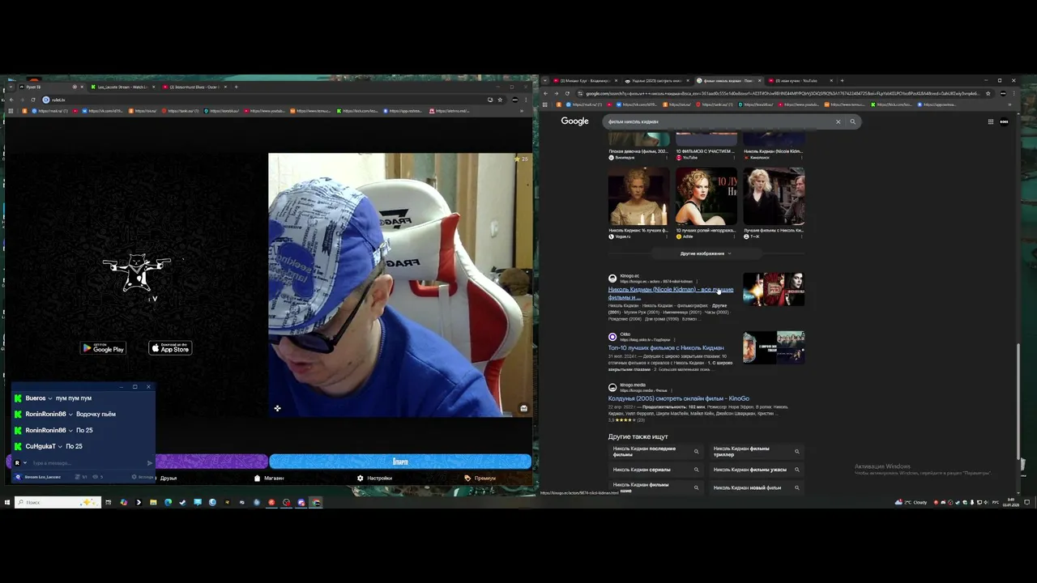Open Microsoft Edge on taskbar
1037x583 pixels.
pyautogui.click(x=168, y=502)
